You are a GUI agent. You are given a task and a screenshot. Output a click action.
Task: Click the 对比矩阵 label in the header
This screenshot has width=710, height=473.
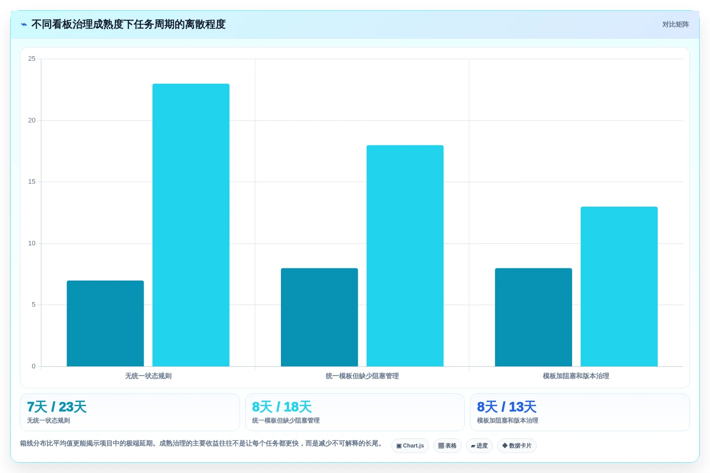675,24
